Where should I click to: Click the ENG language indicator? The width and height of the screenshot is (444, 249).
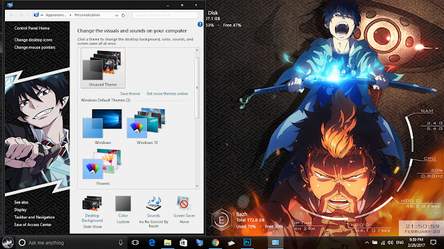click(x=400, y=243)
